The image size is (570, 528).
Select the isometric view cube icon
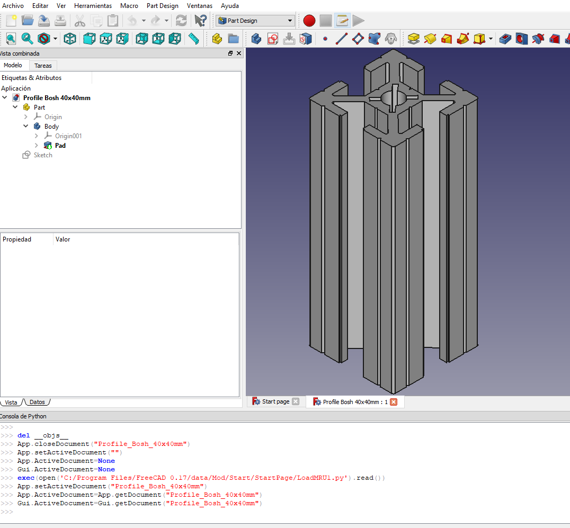pos(70,39)
